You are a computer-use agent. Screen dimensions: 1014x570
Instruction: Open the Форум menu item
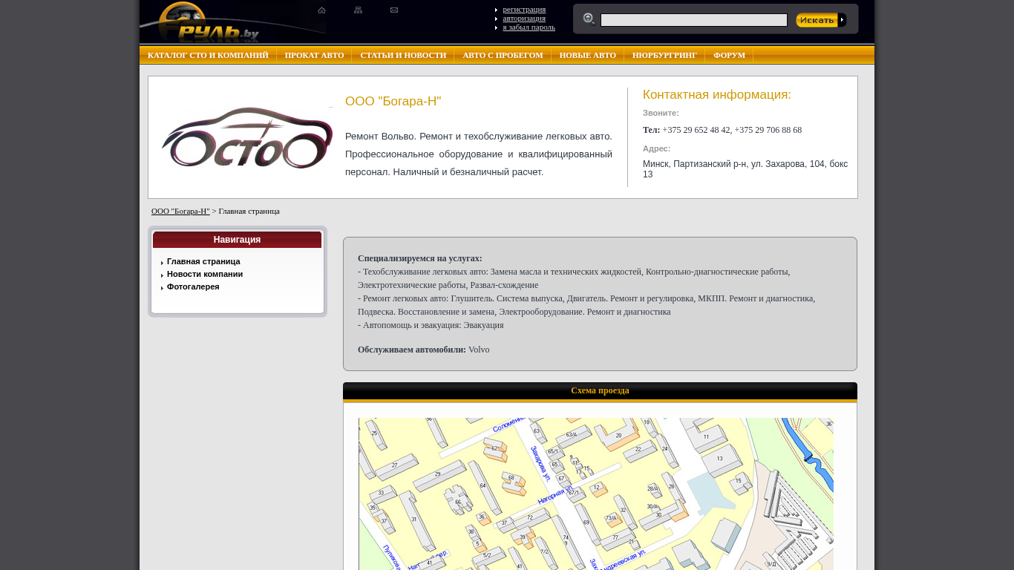(729, 55)
